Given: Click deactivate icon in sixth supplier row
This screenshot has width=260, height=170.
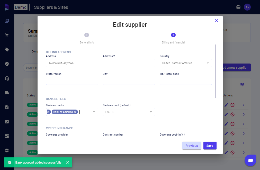Looking at the screenshot, I should click(232, 153).
